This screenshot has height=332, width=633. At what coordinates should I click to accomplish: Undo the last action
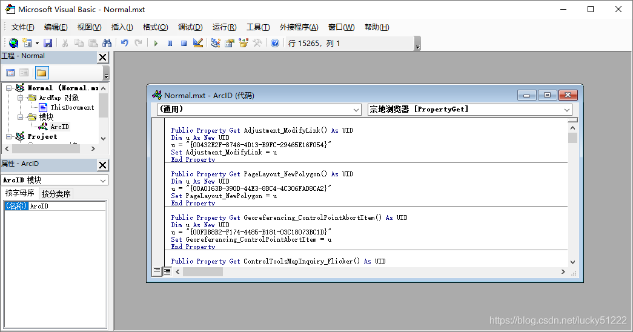(x=125, y=43)
